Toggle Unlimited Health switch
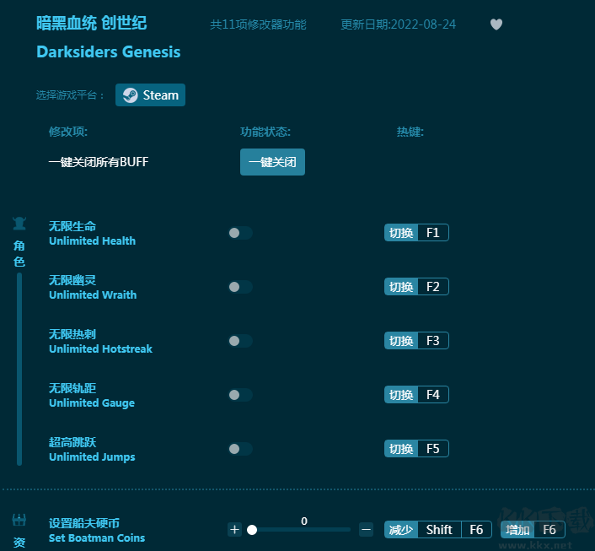595x551 pixels. 240,233
